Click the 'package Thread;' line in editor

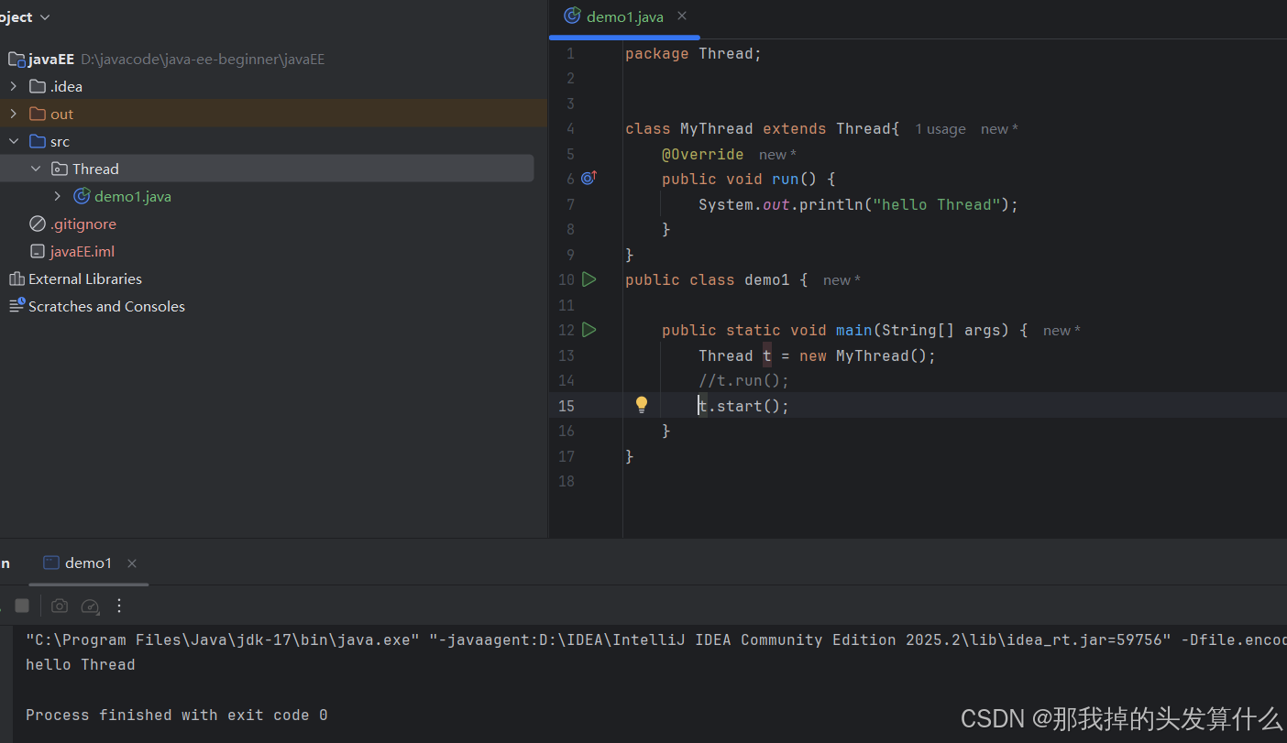click(x=694, y=53)
